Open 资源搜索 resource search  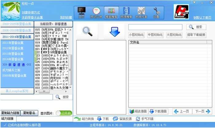click(x=126, y=13)
